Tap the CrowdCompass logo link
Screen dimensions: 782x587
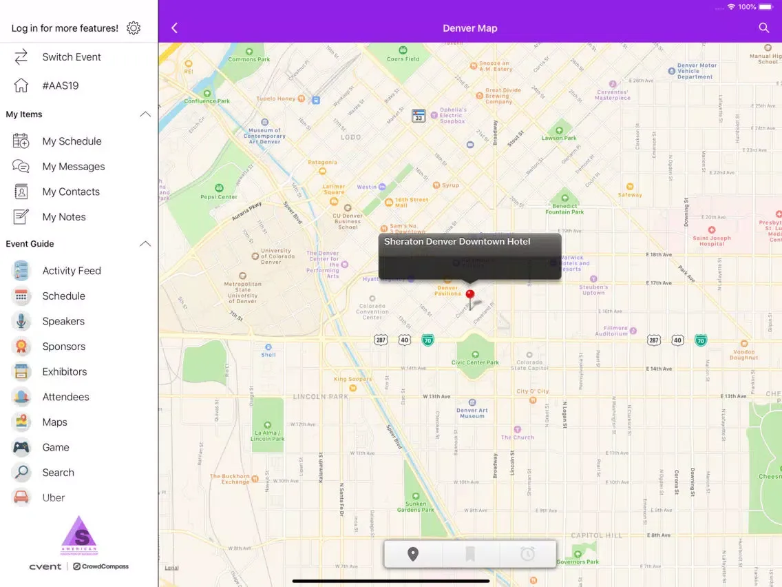(101, 566)
